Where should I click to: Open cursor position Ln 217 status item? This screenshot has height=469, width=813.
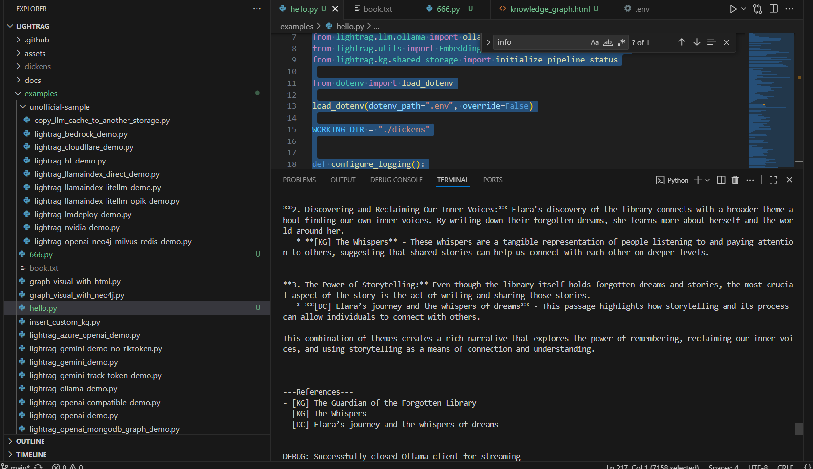(652, 467)
